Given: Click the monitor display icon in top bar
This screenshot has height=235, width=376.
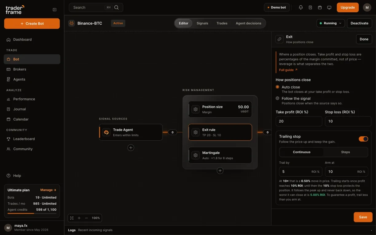Looking at the screenshot, I should coord(329,7).
